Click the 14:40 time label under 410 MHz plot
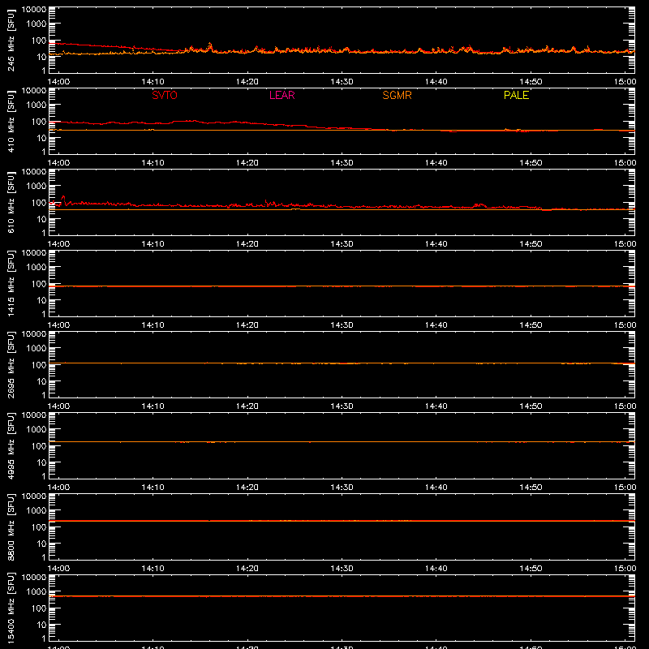Screen dimensions: 649x649 (436, 163)
